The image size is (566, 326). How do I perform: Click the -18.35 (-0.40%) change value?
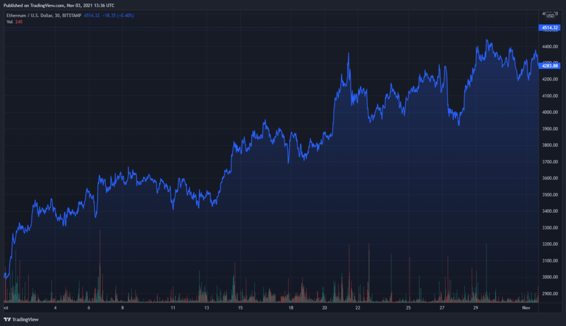[x=118, y=15]
